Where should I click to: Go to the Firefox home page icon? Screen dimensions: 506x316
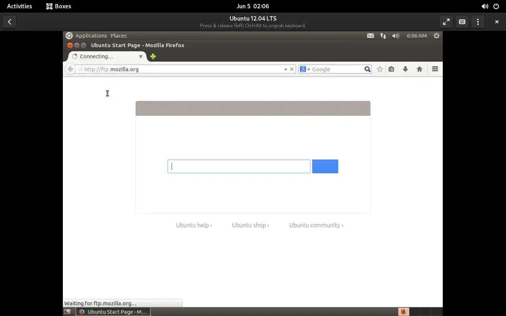point(419,69)
